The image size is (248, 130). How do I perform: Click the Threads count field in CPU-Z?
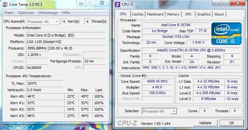tap(235, 111)
